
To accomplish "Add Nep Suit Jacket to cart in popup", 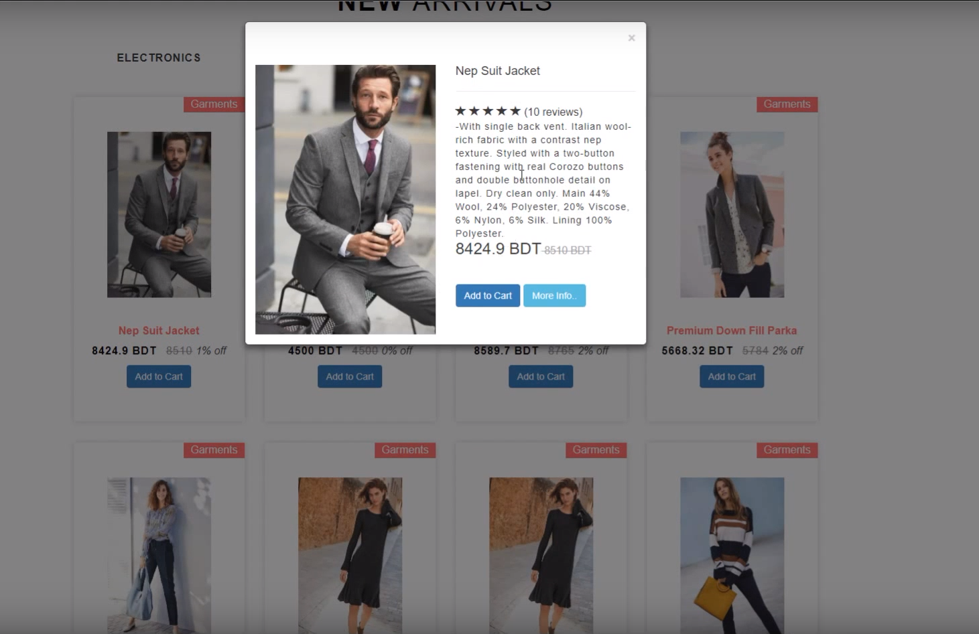I will click(x=488, y=296).
